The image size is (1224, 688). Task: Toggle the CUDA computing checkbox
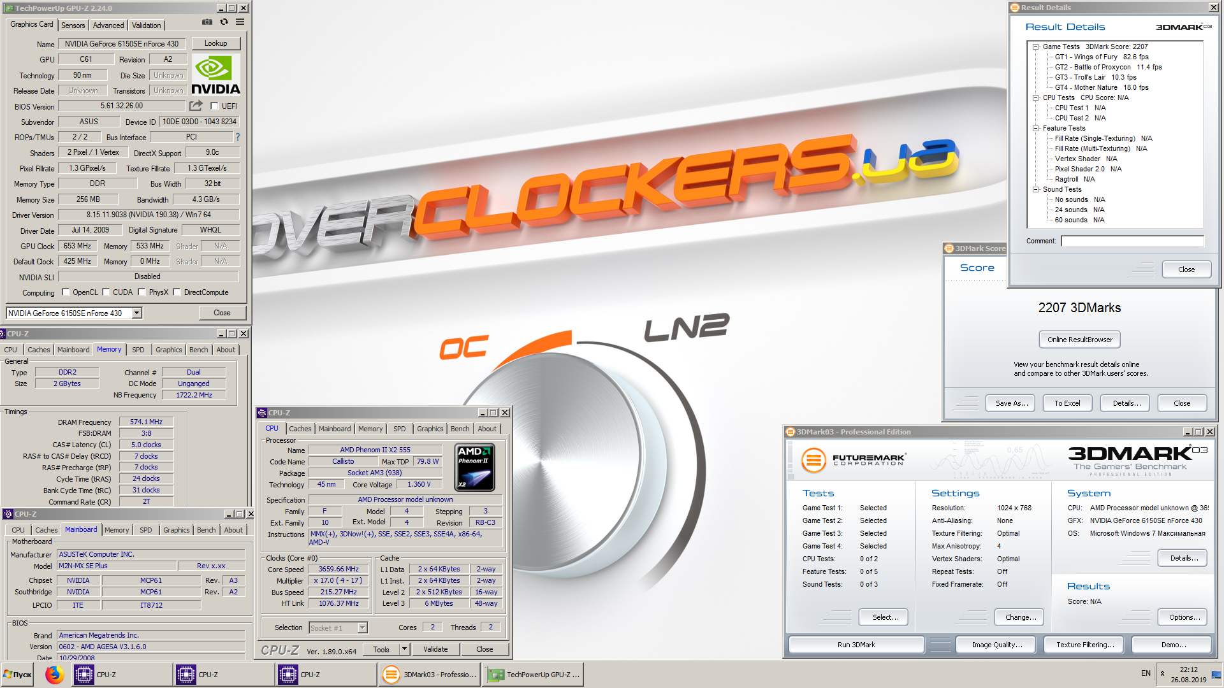pos(106,292)
